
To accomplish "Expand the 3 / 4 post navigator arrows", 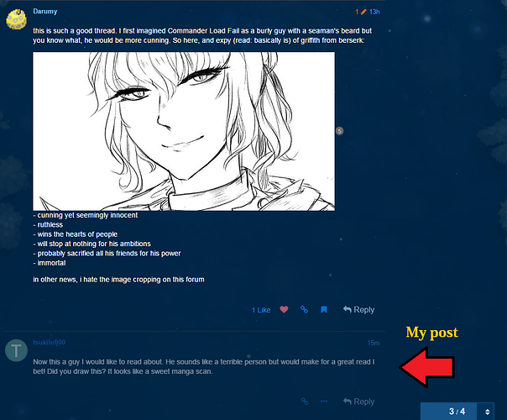I will tap(487, 412).
